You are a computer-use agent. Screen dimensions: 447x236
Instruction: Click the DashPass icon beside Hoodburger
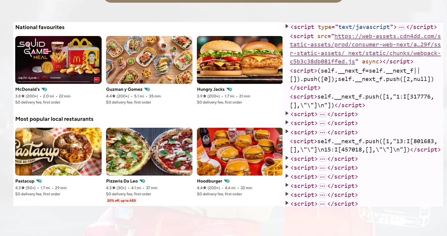(227, 181)
